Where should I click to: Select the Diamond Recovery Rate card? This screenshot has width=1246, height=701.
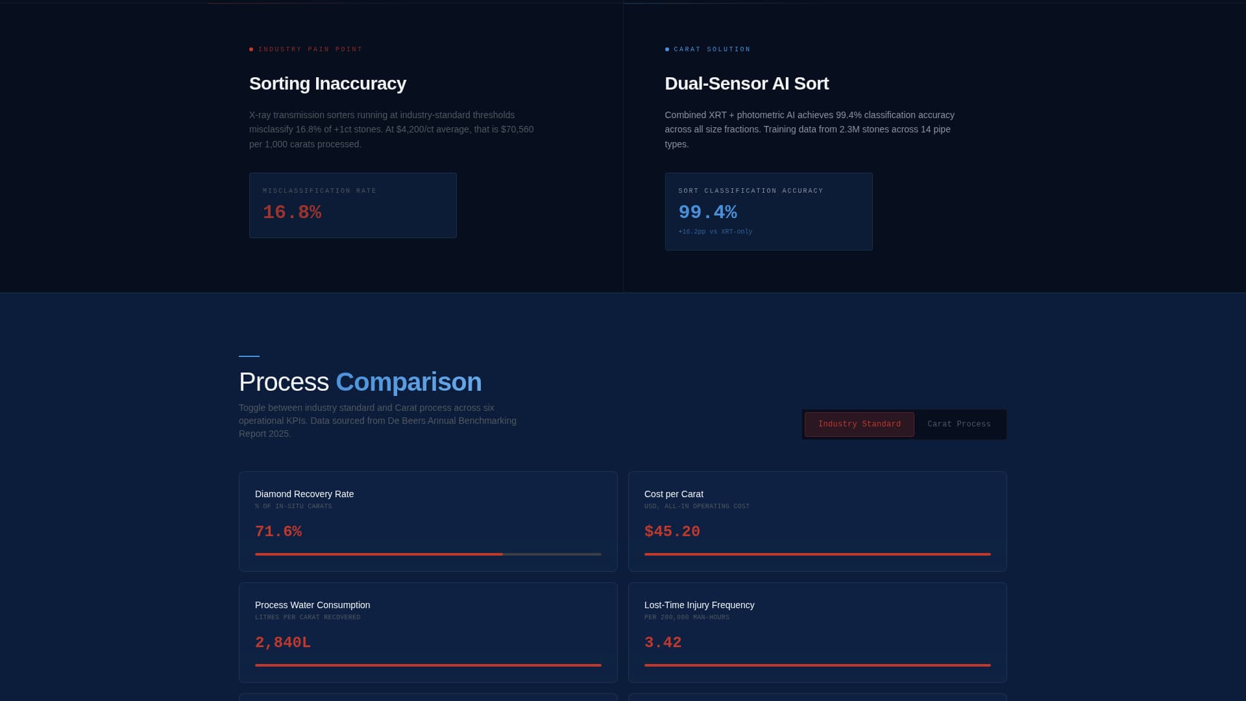tap(428, 521)
